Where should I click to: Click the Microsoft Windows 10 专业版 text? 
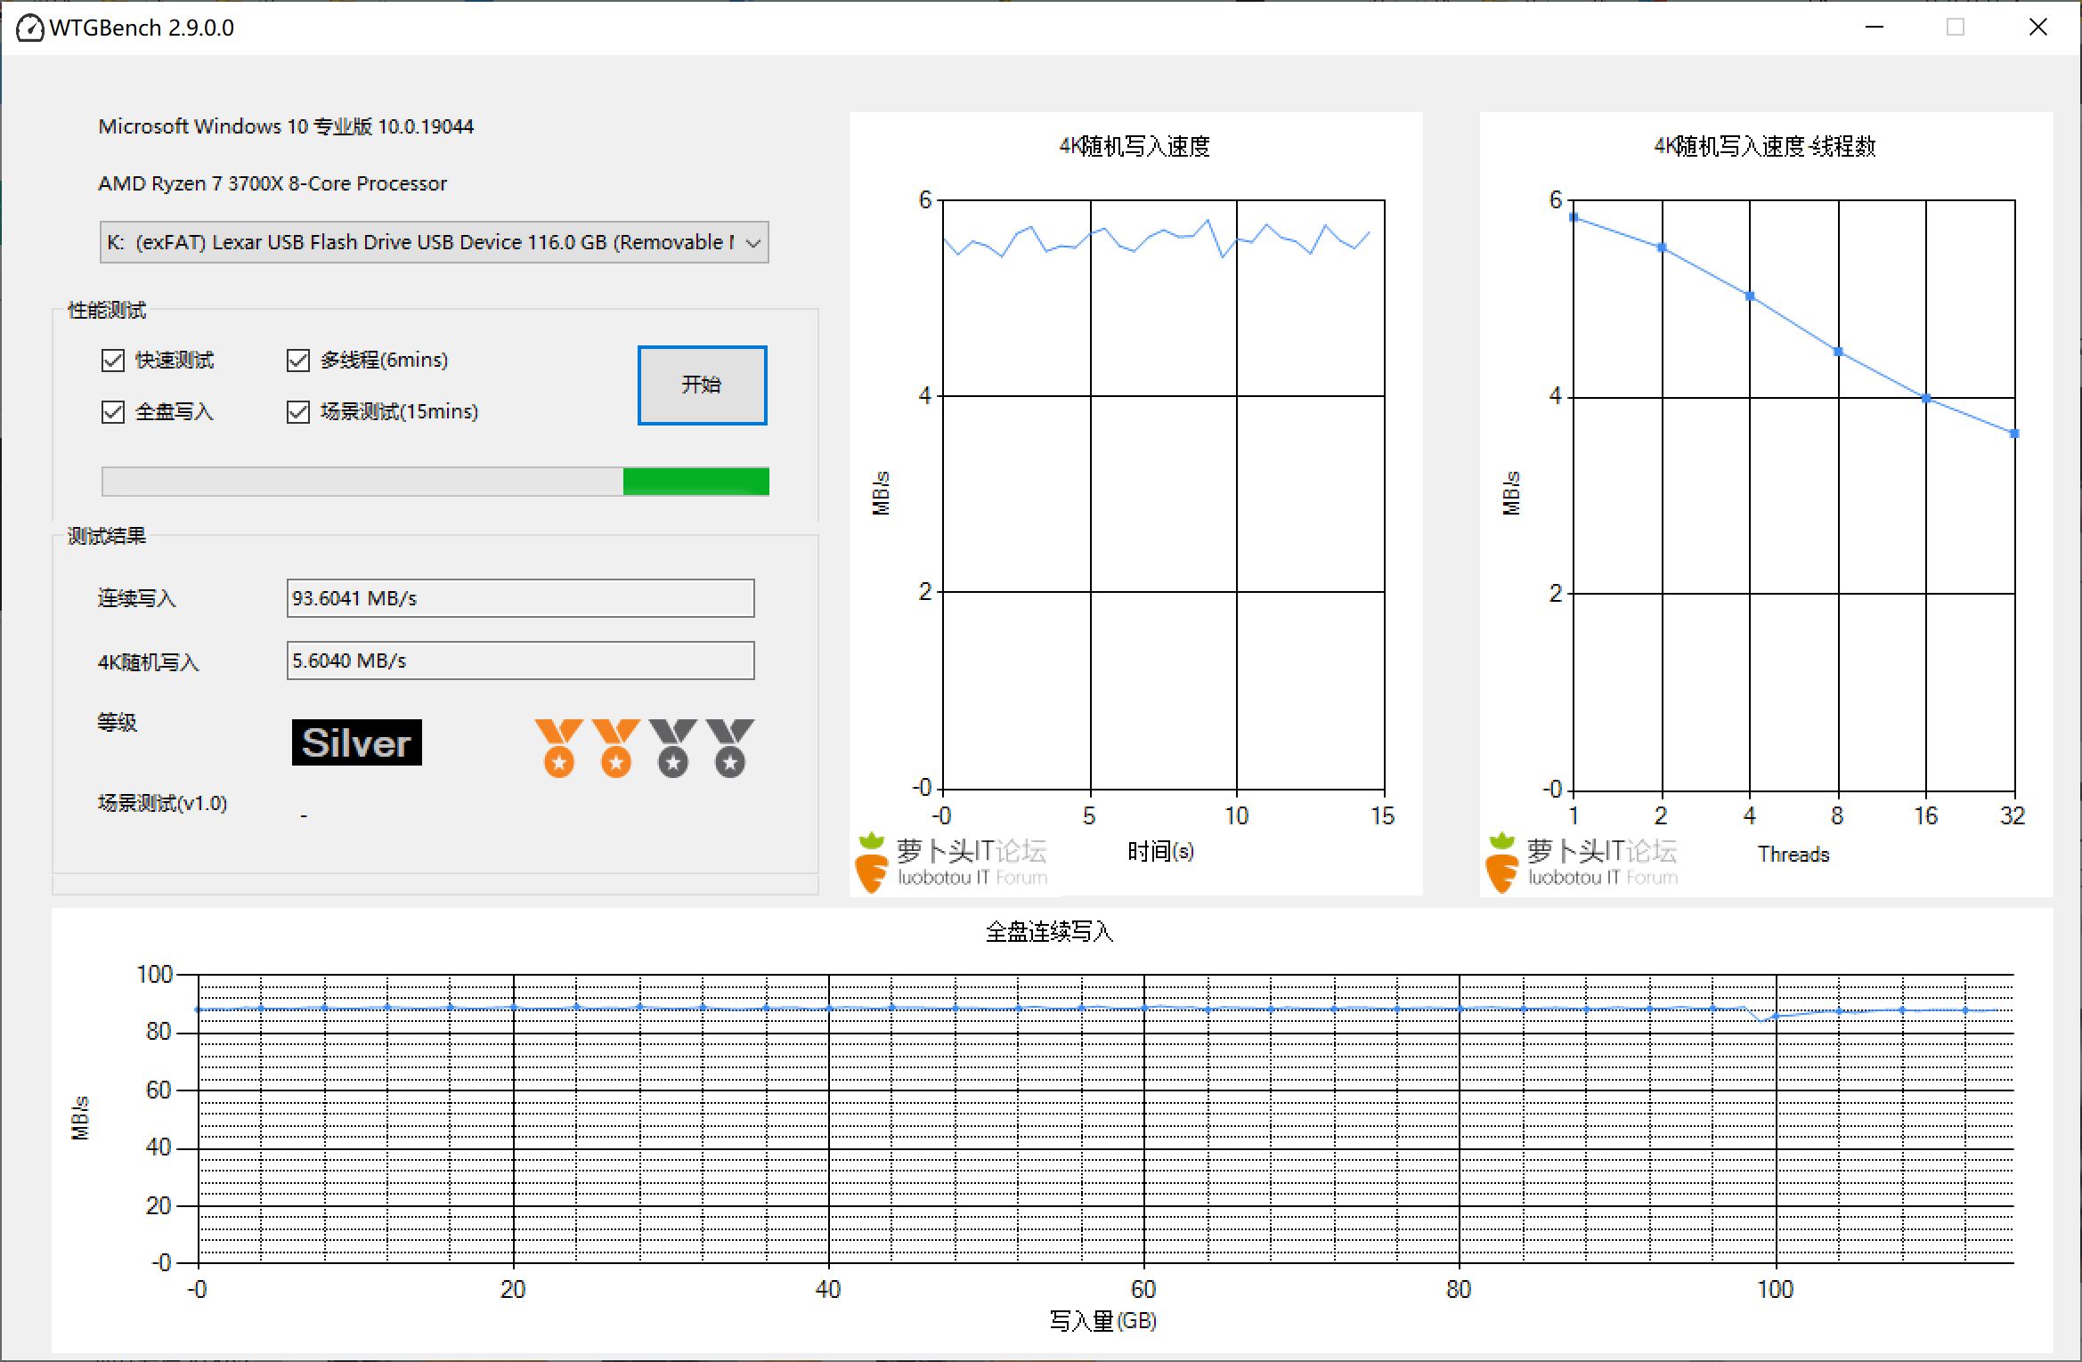286,126
